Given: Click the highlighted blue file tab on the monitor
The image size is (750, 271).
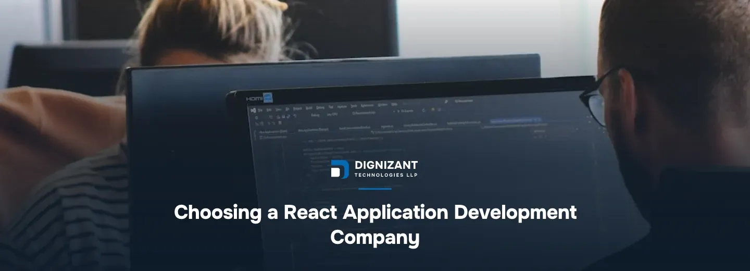Looking at the screenshot, I should click(516, 120).
